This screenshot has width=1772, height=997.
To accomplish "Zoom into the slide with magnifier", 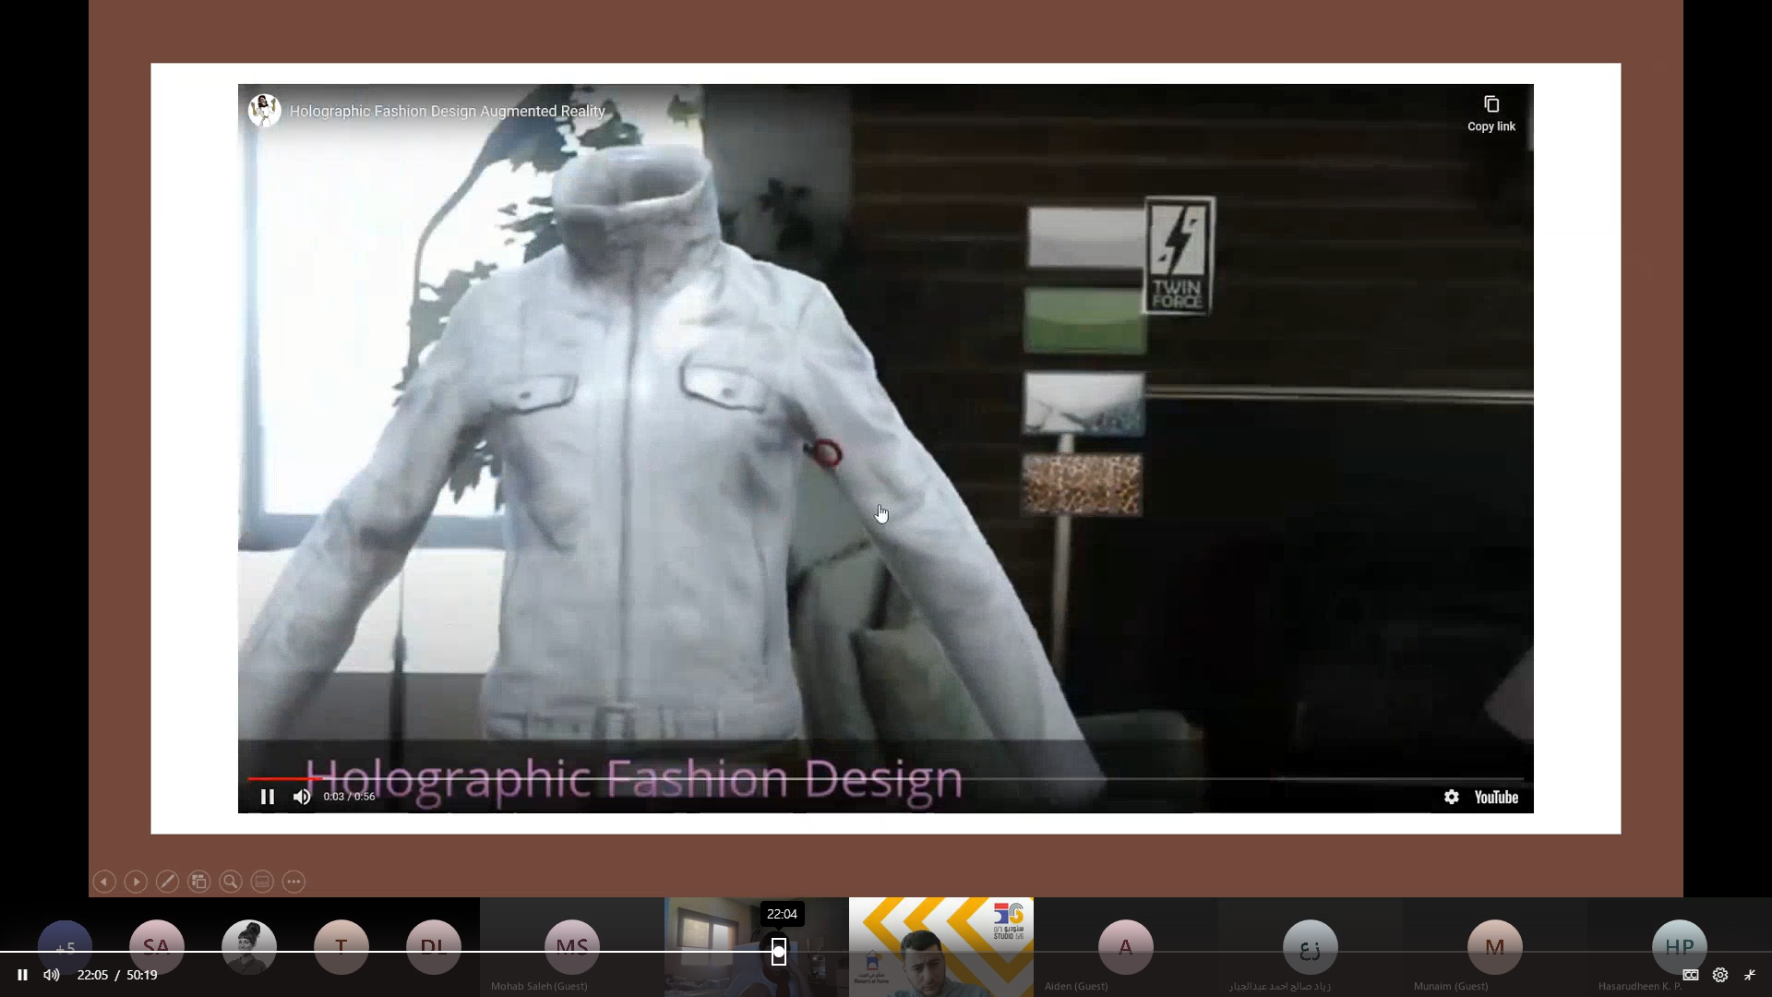I will [x=231, y=882].
